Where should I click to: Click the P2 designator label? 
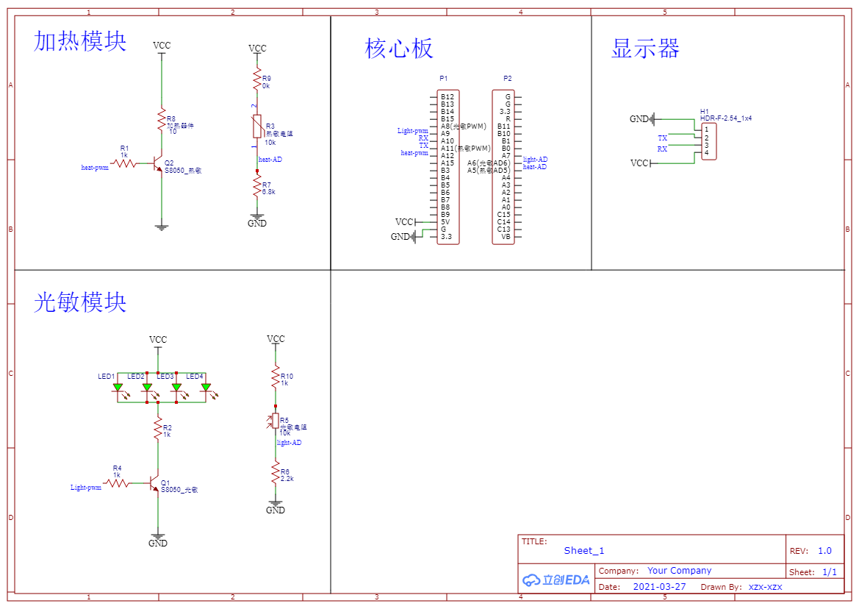pyautogui.click(x=508, y=79)
